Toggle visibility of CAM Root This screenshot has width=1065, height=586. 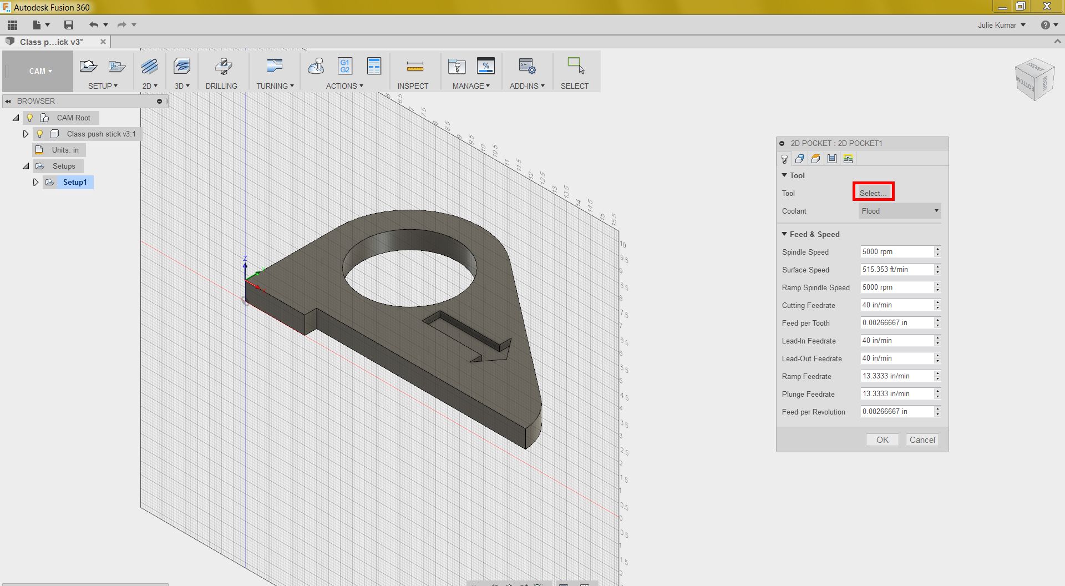pos(29,118)
